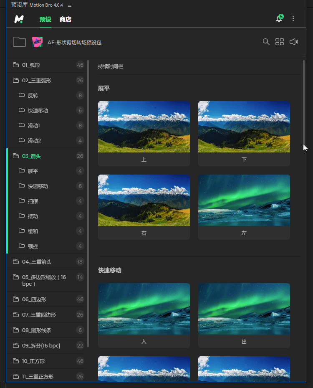313x388 pixels.
Task: Switch to the 预设 tab
Action: (45, 19)
